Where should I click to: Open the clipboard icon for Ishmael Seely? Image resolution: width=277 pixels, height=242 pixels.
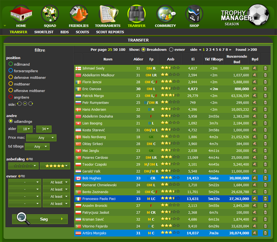(265, 68)
